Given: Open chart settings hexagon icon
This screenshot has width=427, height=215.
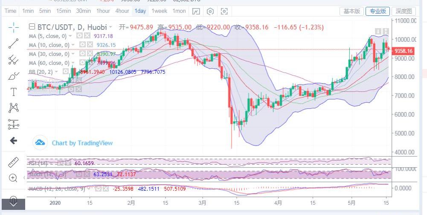Looking at the screenshot, I should 210,11.
